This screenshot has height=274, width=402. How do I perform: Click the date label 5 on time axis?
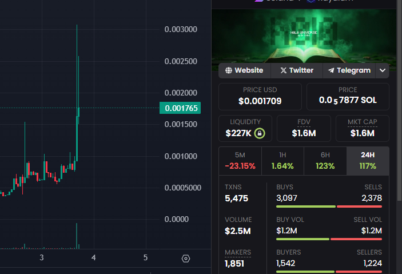(x=145, y=257)
